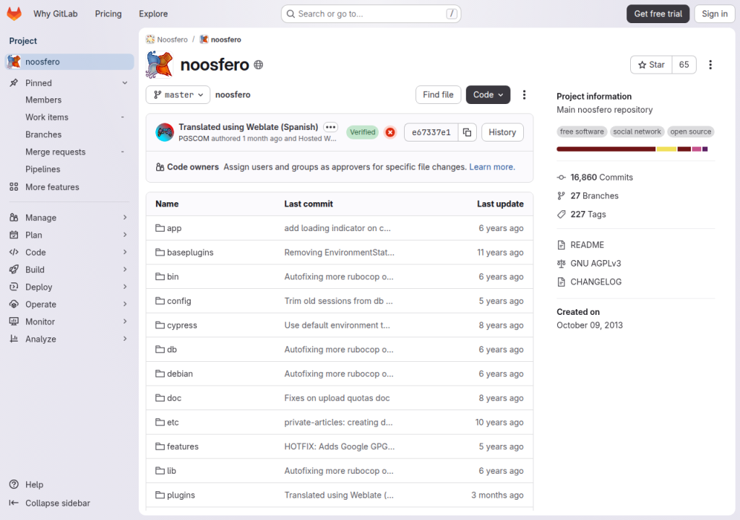
Task: Open the noosfero project avatar in sidebar
Action: tap(14, 62)
